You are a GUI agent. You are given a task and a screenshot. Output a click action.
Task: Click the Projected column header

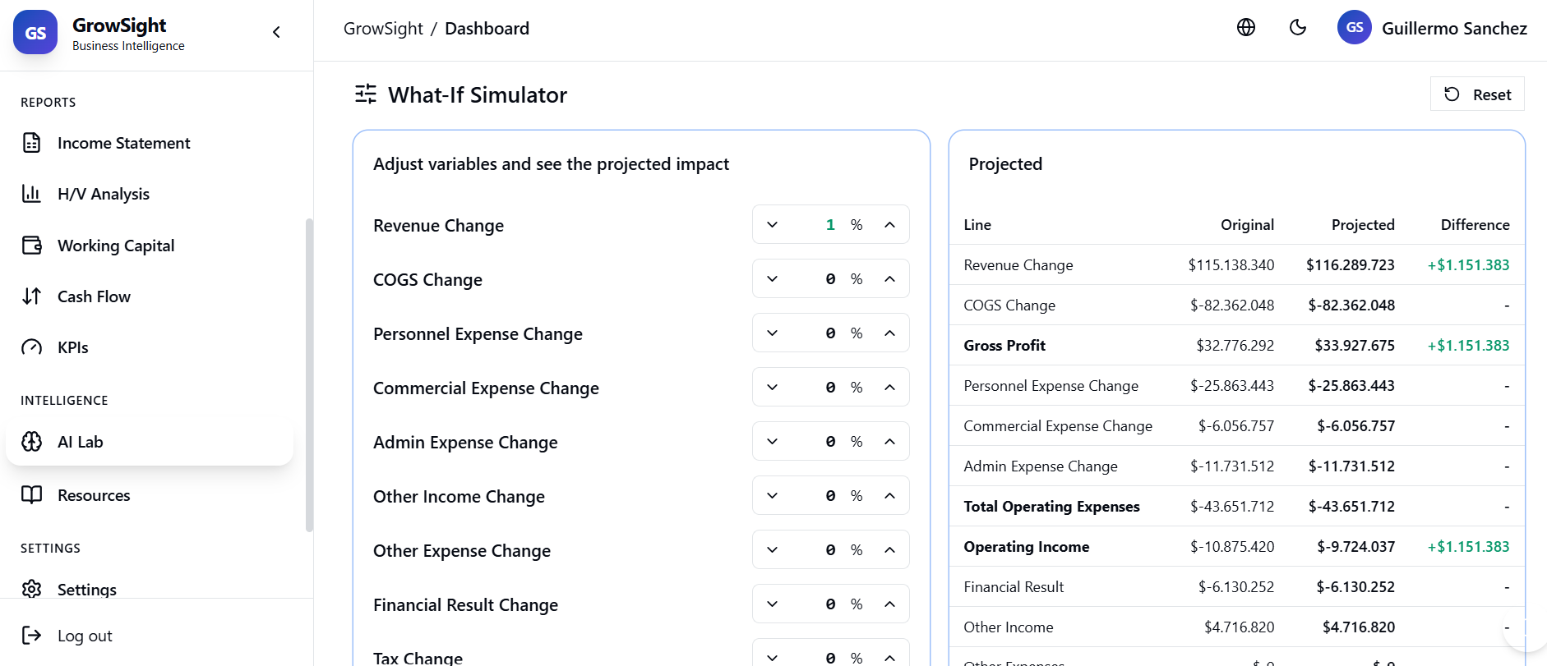click(1363, 225)
